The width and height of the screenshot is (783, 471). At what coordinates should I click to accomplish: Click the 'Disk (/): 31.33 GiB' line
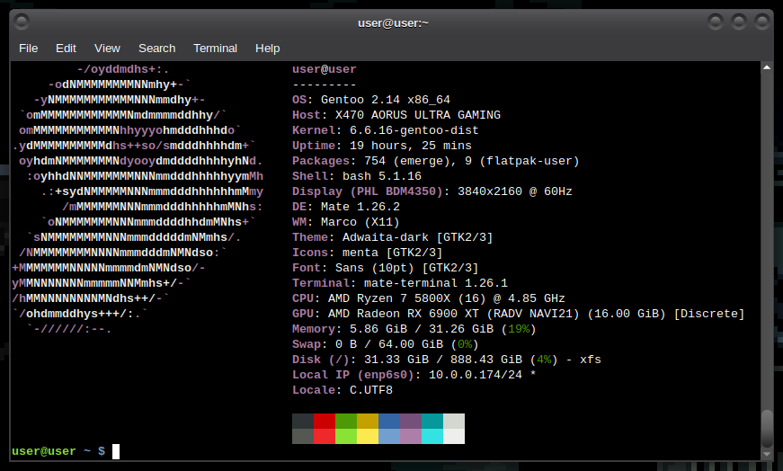click(447, 360)
